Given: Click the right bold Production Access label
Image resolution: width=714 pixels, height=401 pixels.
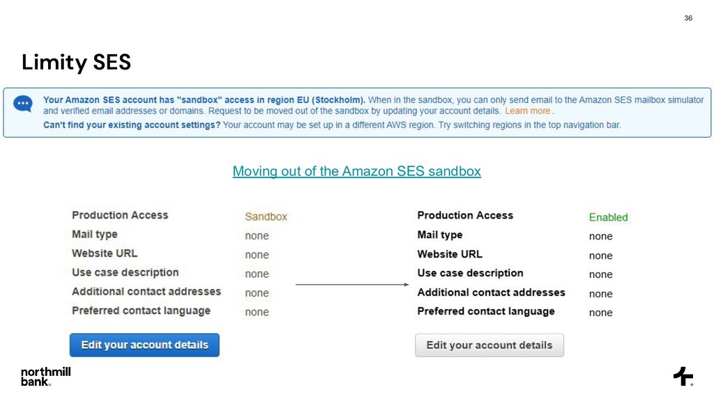Looking at the screenshot, I should 465,215.
